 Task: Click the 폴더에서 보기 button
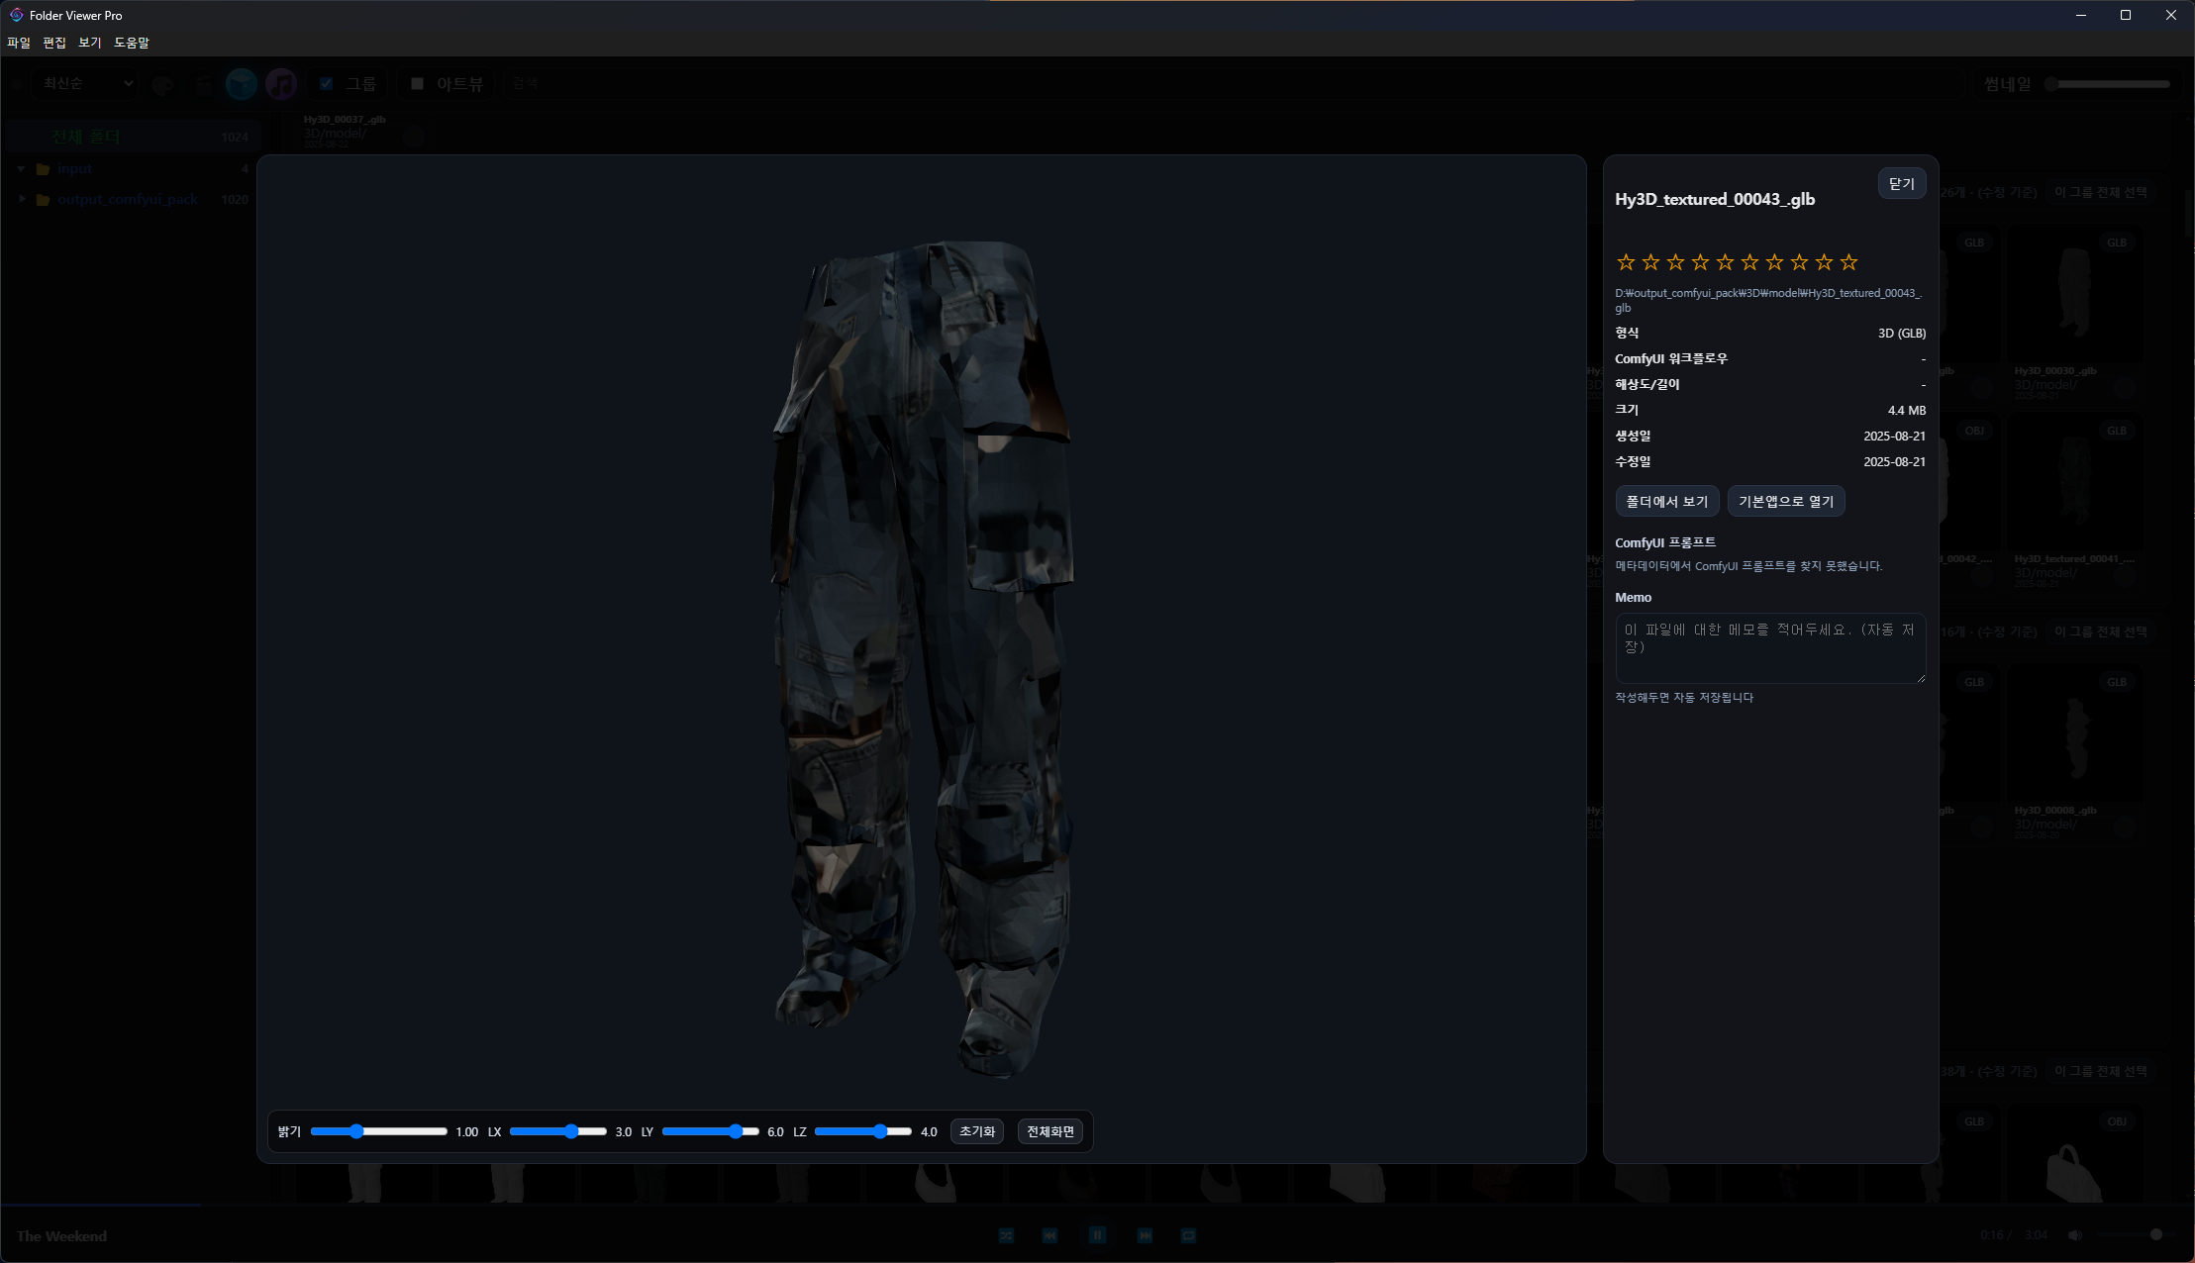pyautogui.click(x=1666, y=502)
